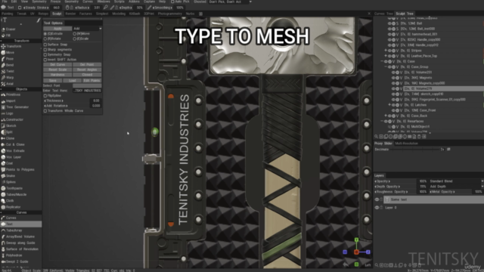484x272 pixels.
Task: Expand the Latches tree node
Action: point(389,105)
